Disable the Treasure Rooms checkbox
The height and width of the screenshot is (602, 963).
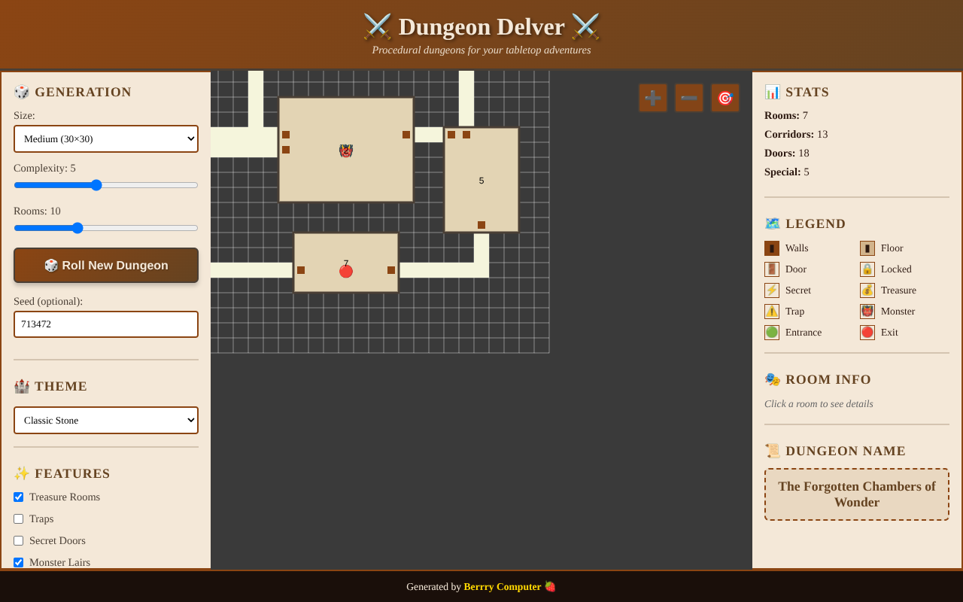pos(18,497)
